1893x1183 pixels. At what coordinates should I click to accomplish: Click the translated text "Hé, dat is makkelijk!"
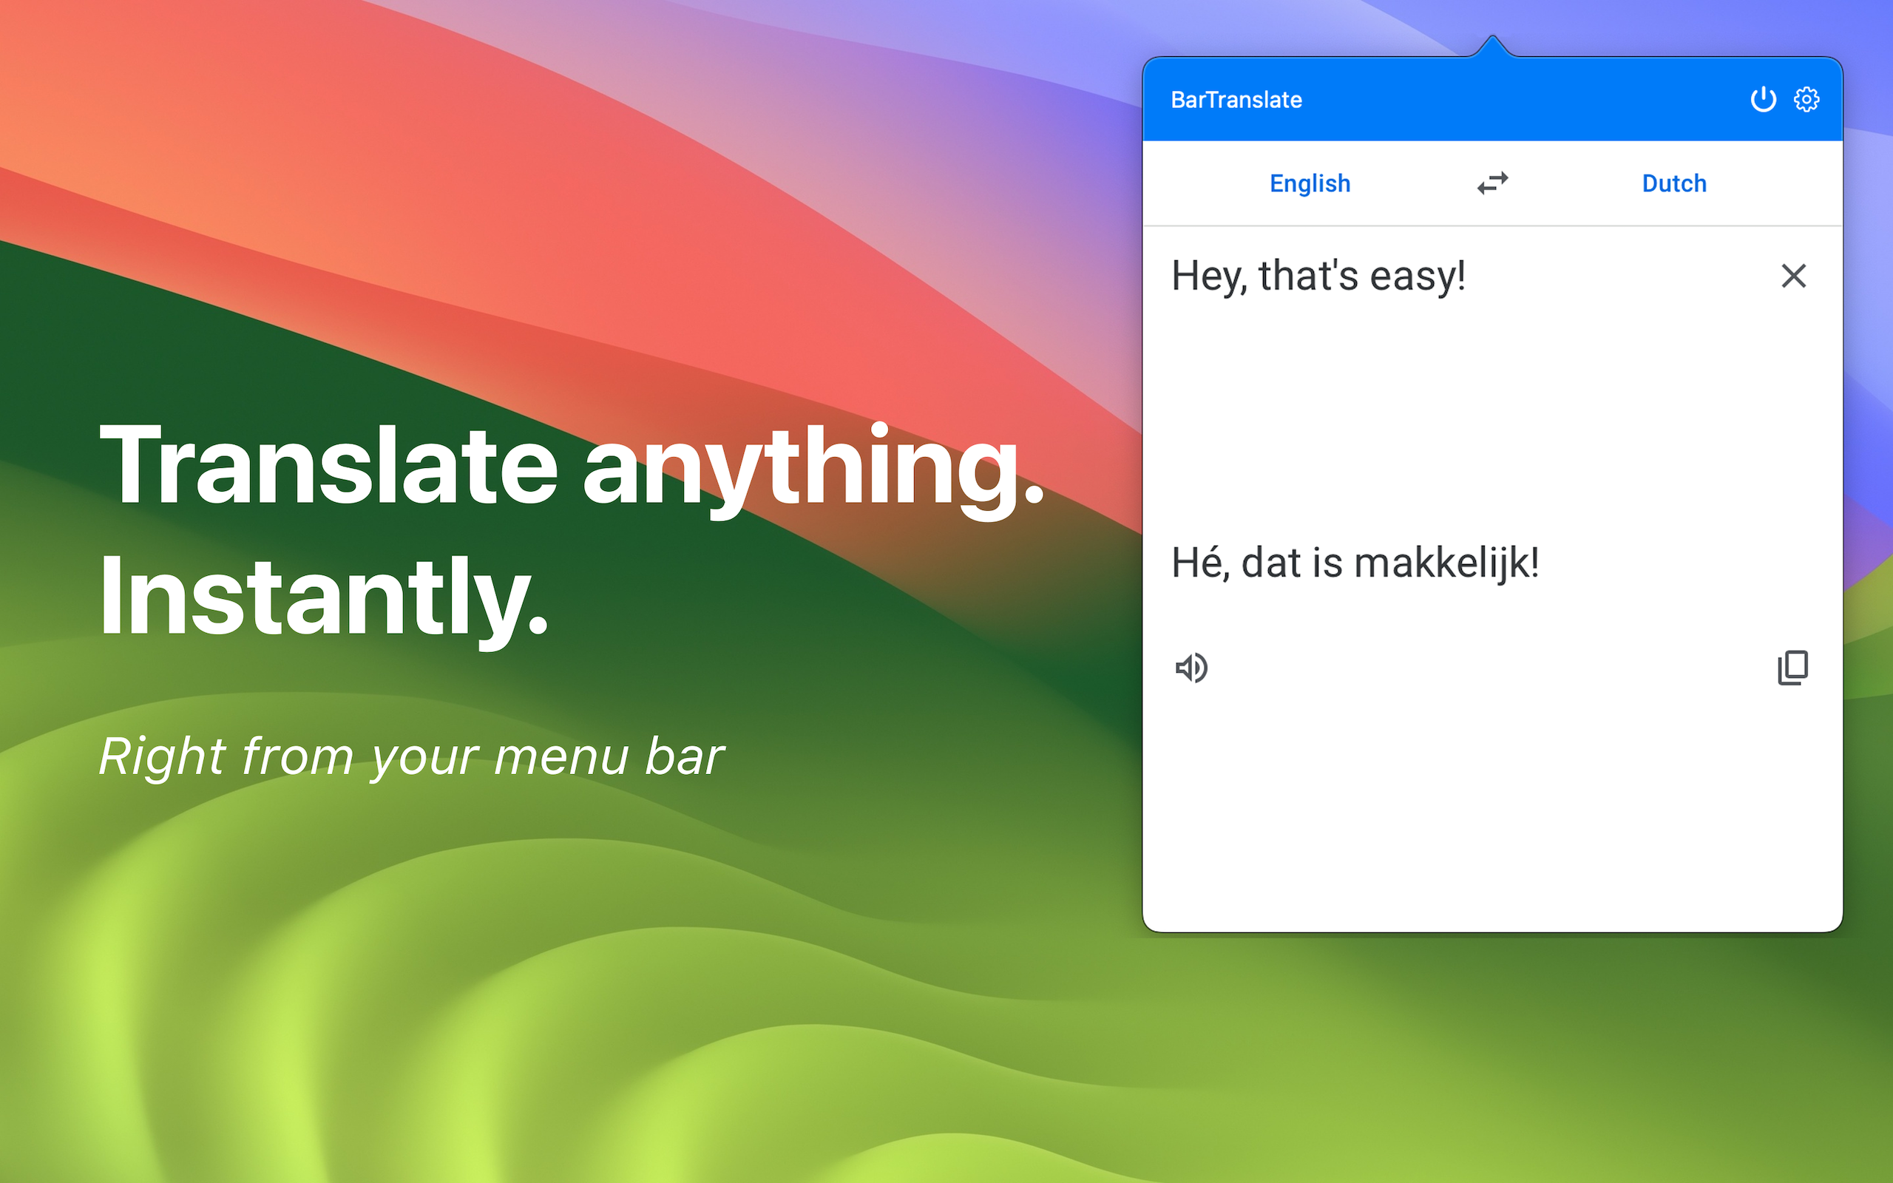tap(1355, 563)
